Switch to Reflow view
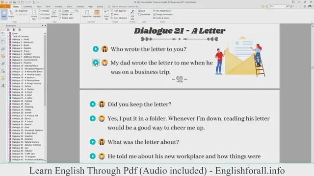 pyautogui.click(x=54, y=14)
